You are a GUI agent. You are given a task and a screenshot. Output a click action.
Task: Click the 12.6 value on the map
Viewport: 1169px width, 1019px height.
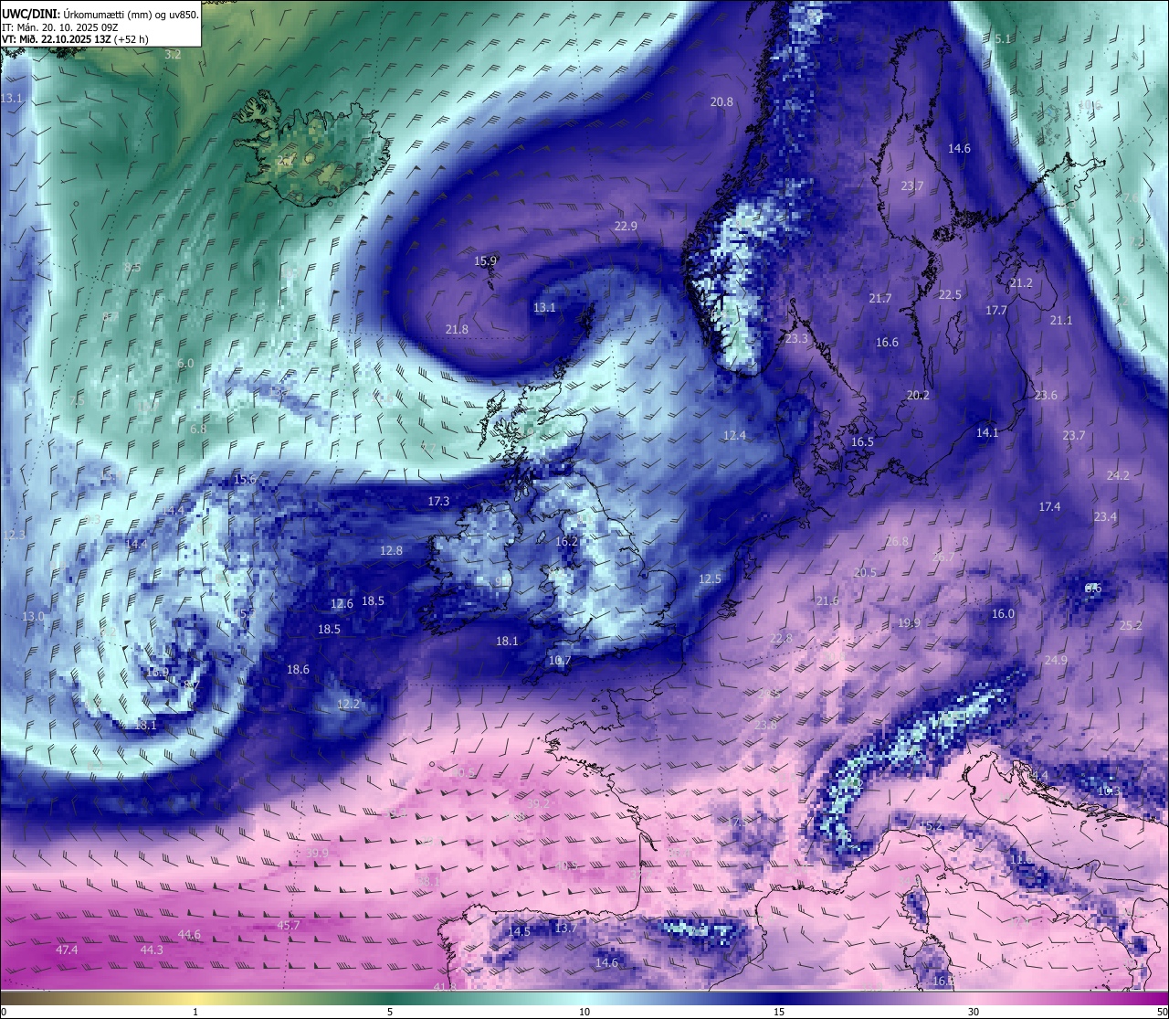(342, 603)
